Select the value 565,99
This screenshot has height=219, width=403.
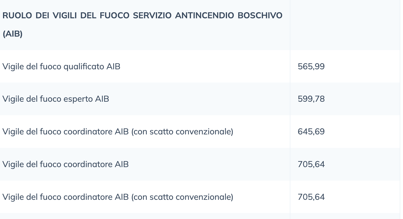[x=311, y=66]
